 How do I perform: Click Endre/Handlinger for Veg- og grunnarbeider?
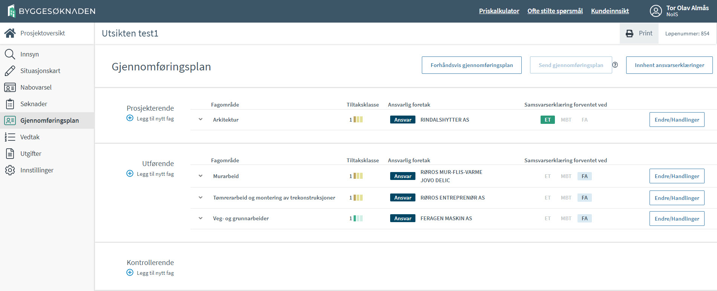point(677,219)
